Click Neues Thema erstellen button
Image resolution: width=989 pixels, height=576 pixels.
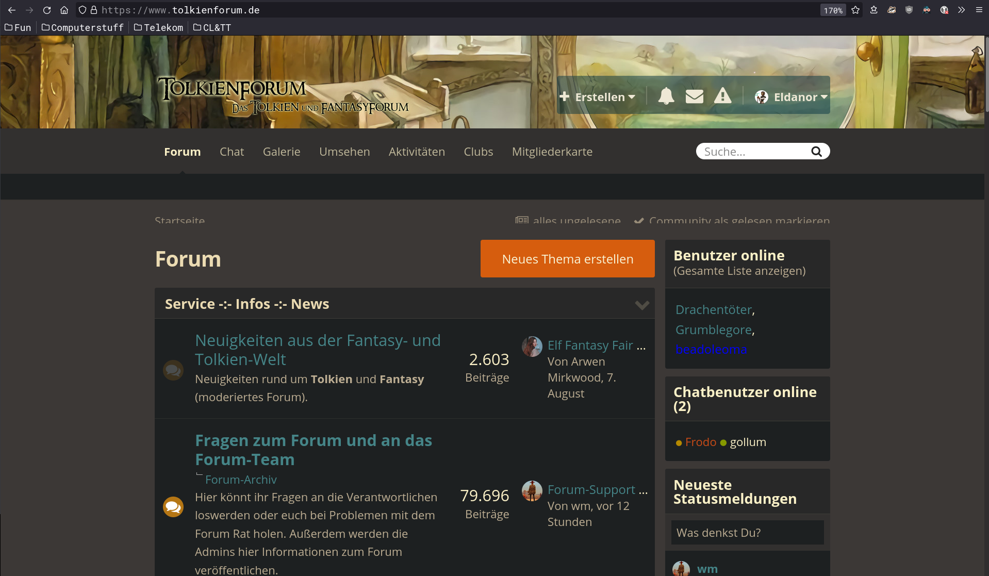[568, 258]
